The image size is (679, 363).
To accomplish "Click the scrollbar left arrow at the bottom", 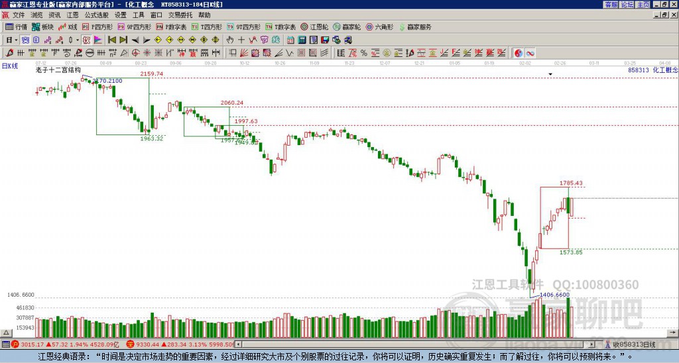I will [x=238, y=344].
